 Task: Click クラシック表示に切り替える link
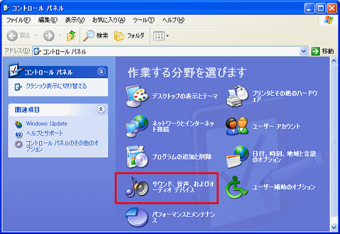pyautogui.click(x=56, y=86)
